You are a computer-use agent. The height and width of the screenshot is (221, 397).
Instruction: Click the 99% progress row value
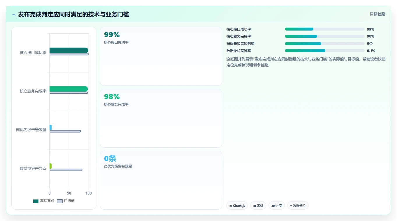pyautogui.click(x=370, y=29)
